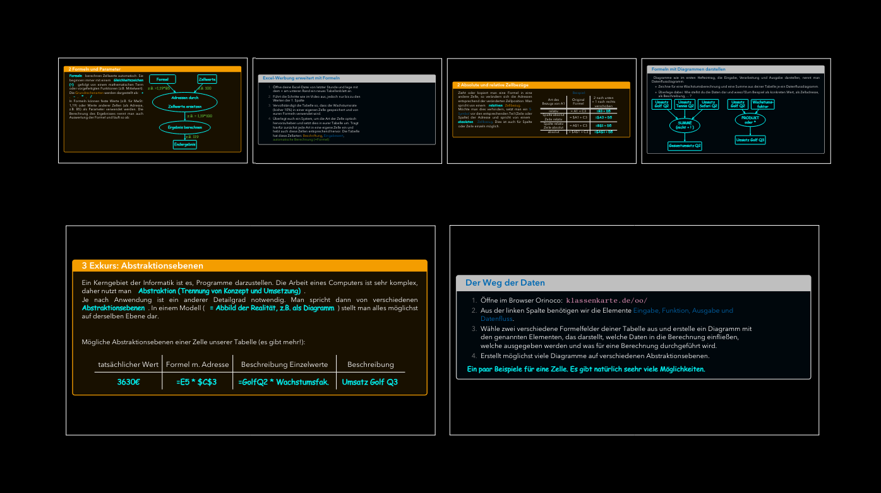
Task: Open the slide '2 Absolute und relative Zellbezüge'
Action: click(541, 110)
